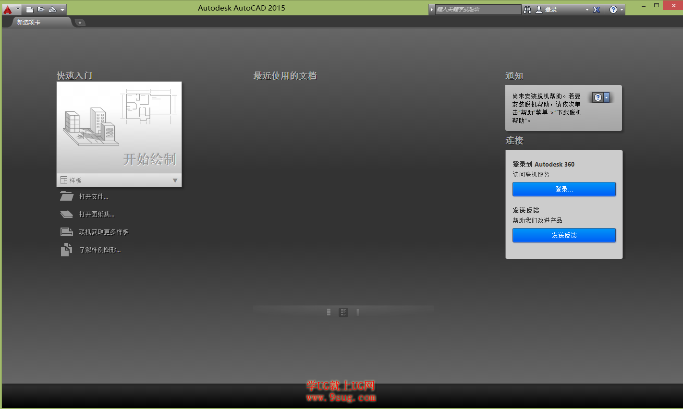Click the 打开图纸集 sheet set icon
The image size is (683, 409).
tap(67, 214)
